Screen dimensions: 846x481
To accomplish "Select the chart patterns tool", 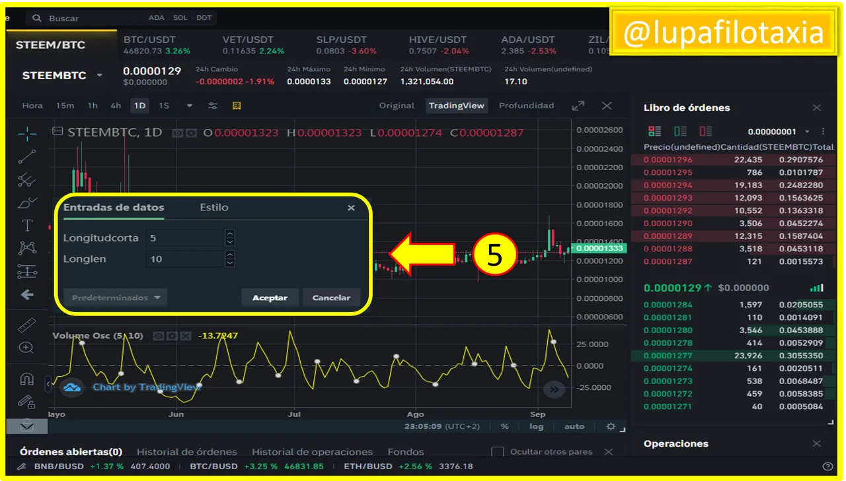I will (x=27, y=248).
